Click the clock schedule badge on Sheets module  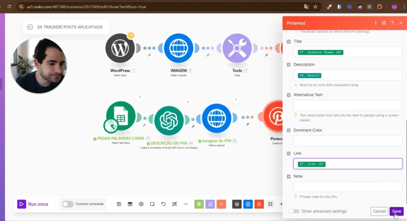pos(111,126)
